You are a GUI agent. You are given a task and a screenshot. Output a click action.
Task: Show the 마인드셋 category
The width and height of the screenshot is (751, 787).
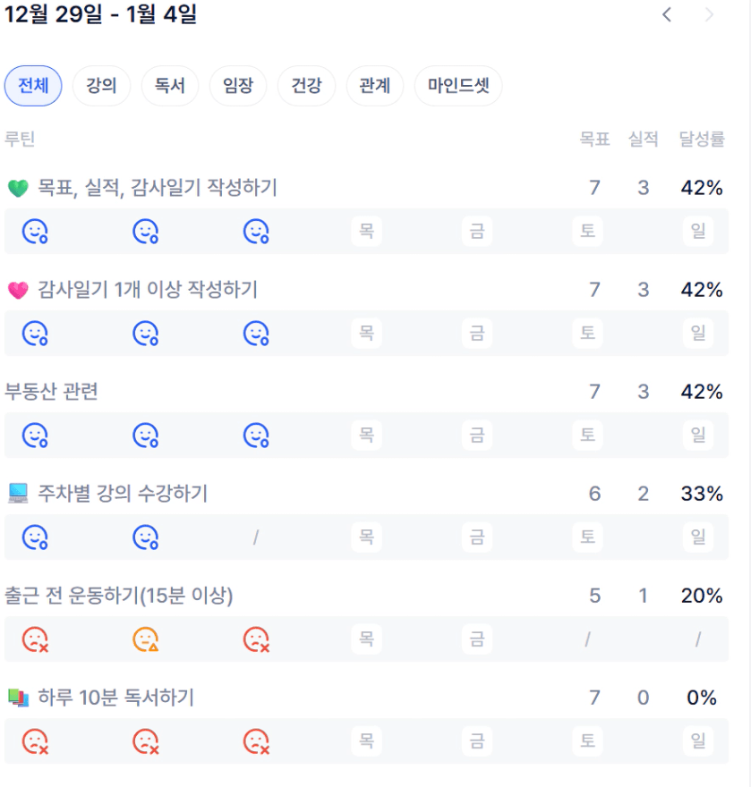click(457, 86)
